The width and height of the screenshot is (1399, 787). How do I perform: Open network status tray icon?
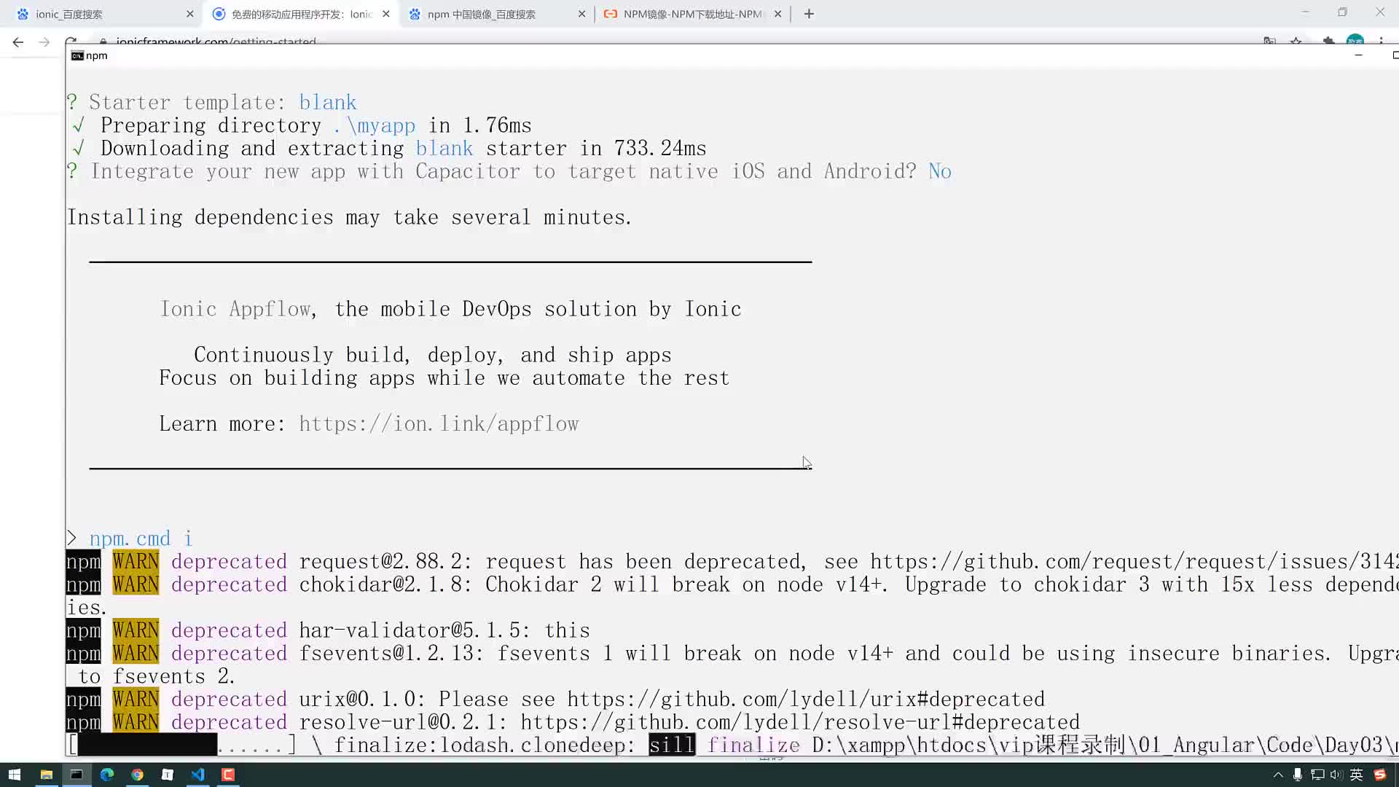tap(1317, 775)
